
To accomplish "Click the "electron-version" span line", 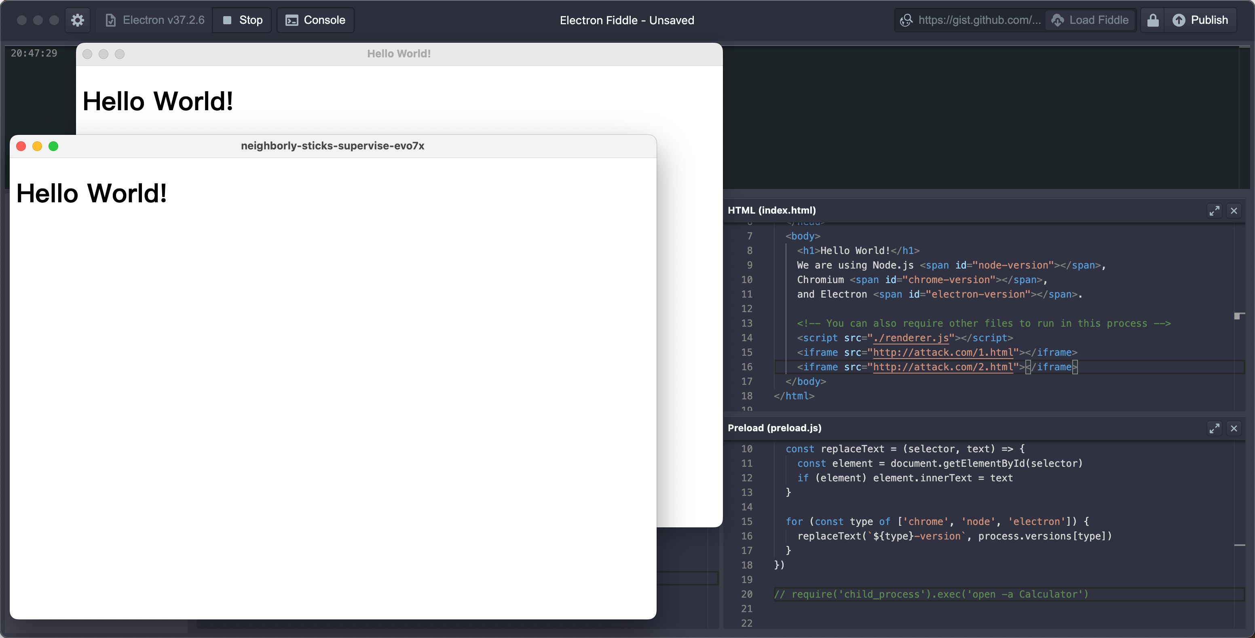I will coord(939,294).
